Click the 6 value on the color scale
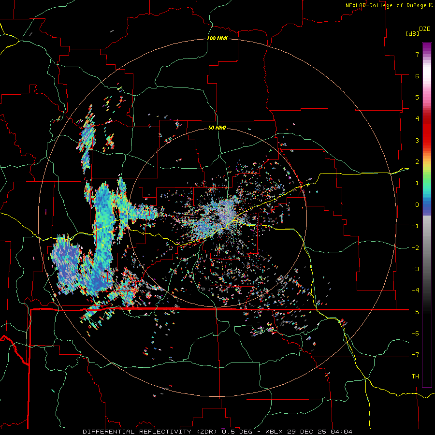The height and width of the screenshot is (435, 435). pos(417,76)
